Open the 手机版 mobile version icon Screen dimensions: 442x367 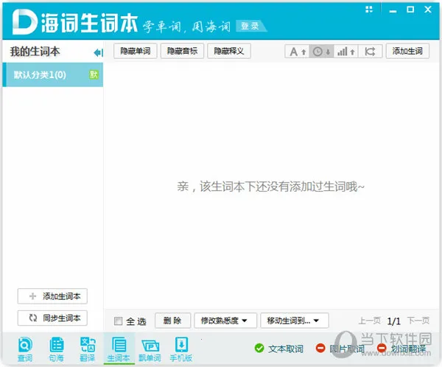181,348
